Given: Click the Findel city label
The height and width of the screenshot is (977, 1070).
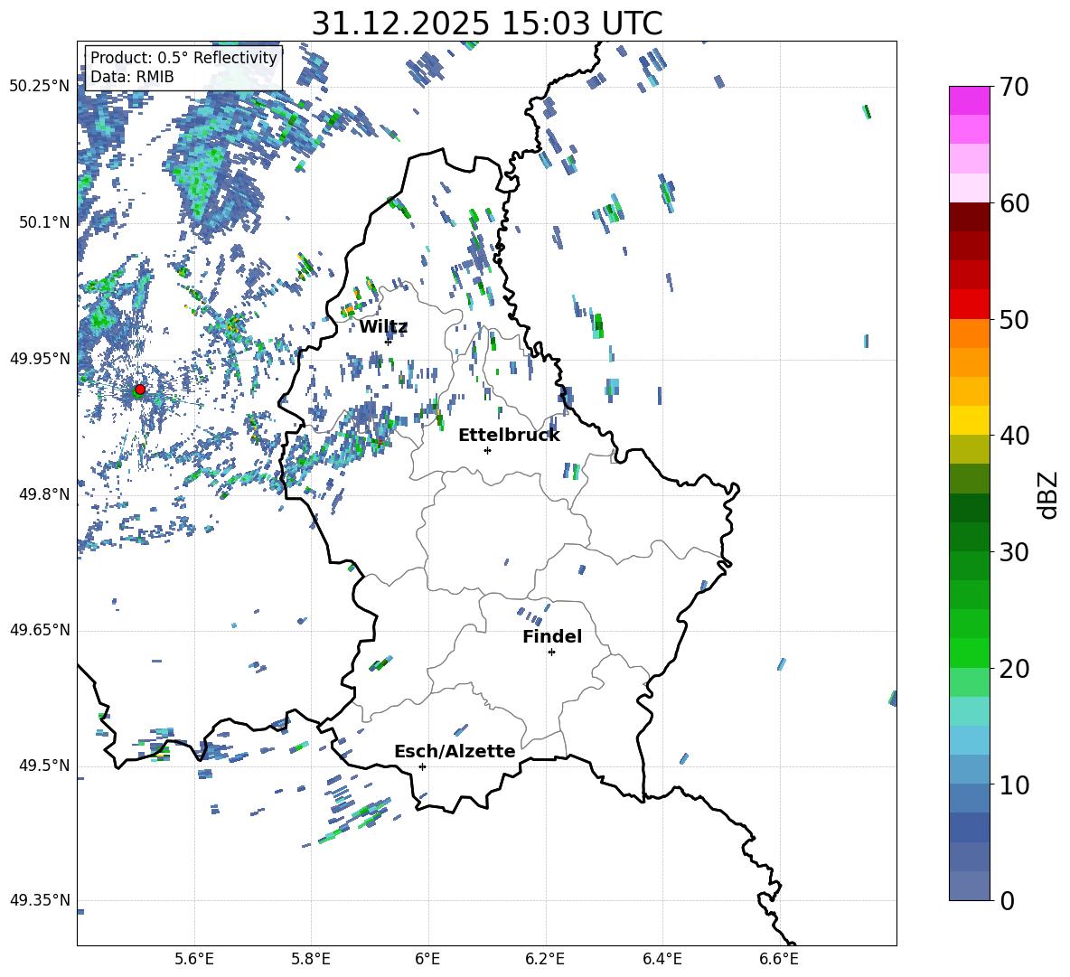Looking at the screenshot, I should (x=552, y=636).
